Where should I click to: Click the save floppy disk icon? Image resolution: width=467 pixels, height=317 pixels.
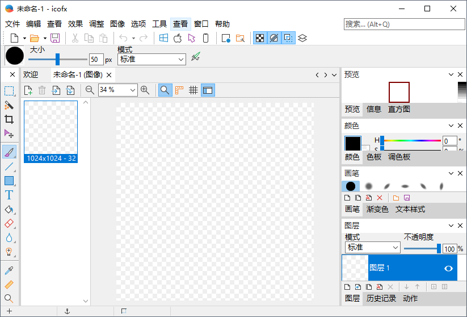click(x=55, y=38)
